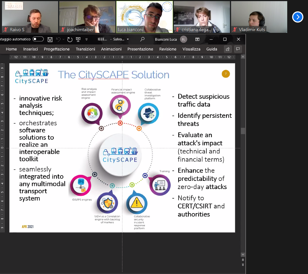Open the Animazioni ribbon tab
The height and width of the screenshot is (274, 308).
pos(111,49)
